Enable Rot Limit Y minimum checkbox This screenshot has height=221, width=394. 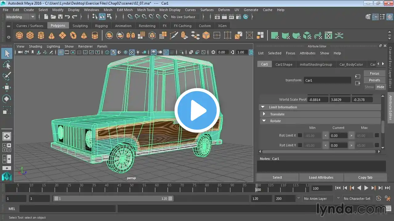tap(300, 145)
